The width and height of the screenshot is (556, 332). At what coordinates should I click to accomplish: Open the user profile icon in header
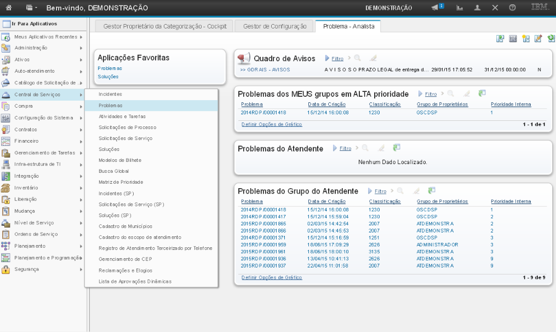click(x=477, y=8)
